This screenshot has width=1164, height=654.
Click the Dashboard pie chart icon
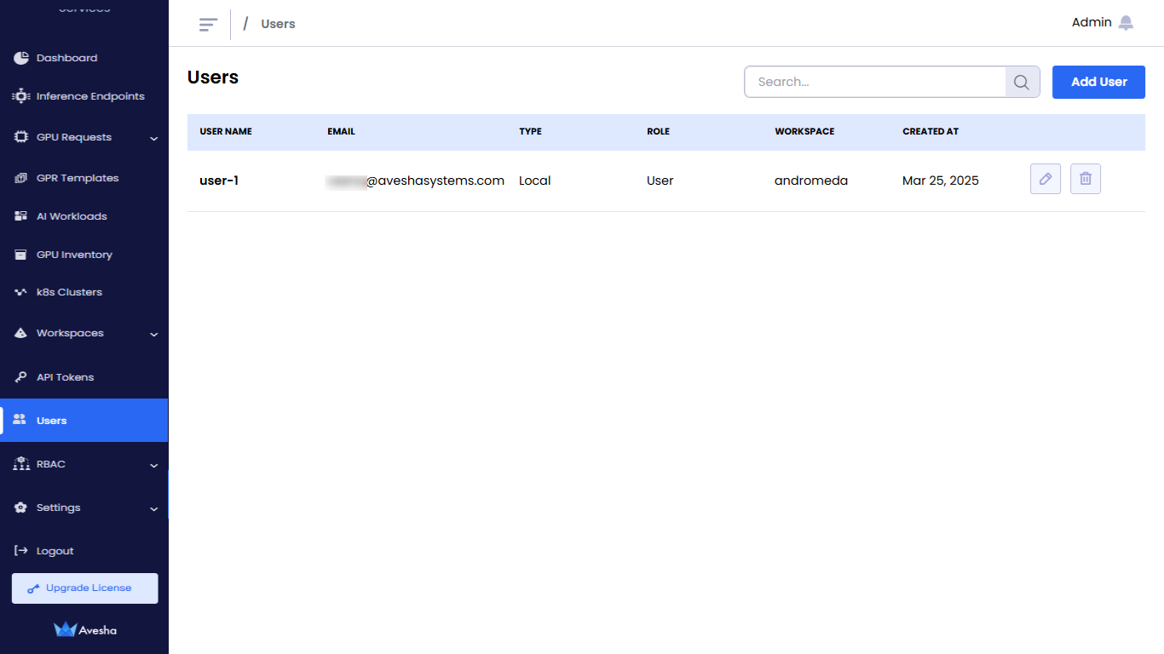(21, 58)
